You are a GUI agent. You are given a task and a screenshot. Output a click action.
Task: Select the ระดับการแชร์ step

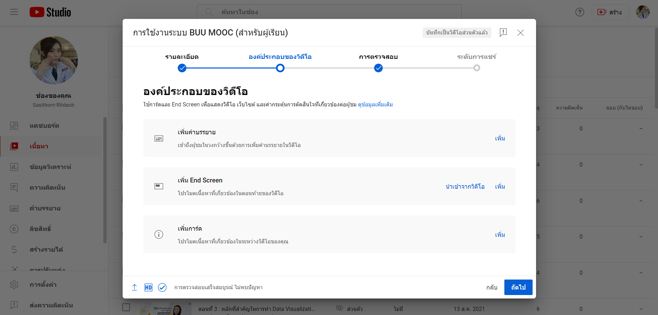pos(476,68)
